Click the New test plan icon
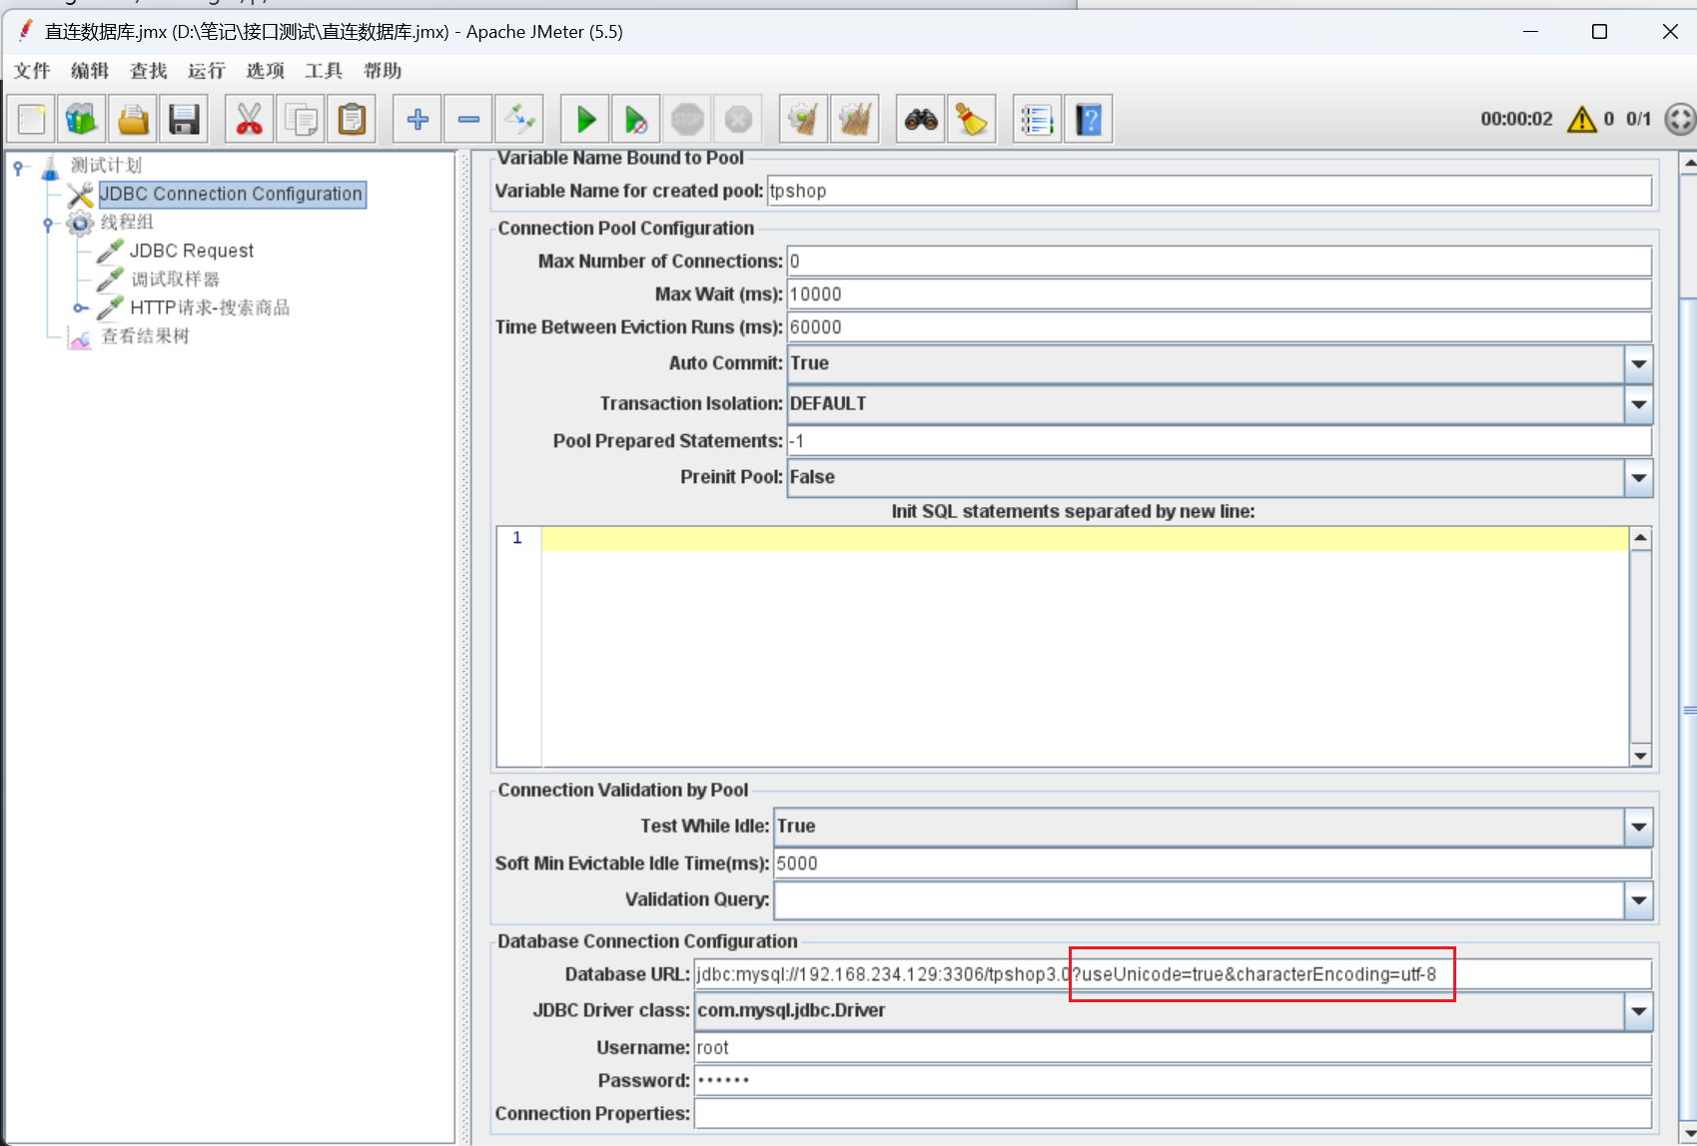This screenshot has width=1697, height=1146. click(31, 120)
